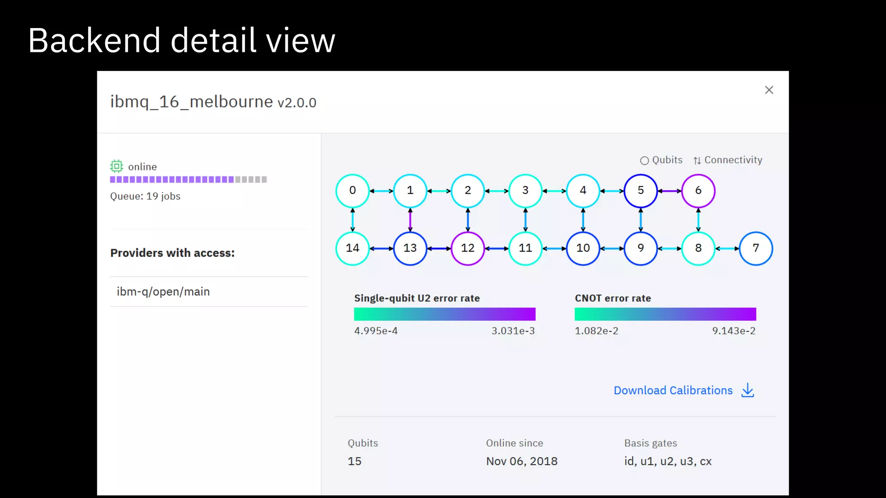The width and height of the screenshot is (886, 498).
Task: Click the purple connection between qubits 1 and 13
Action: pos(410,220)
